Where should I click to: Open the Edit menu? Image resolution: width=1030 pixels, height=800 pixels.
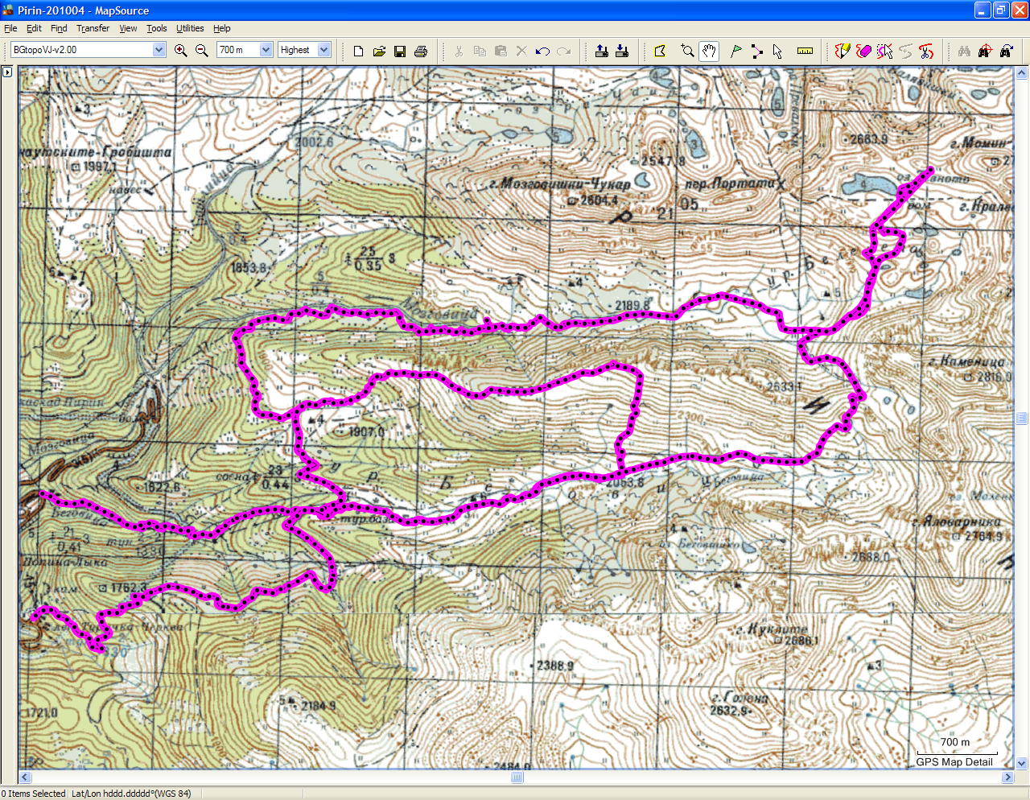click(34, 28)
